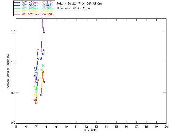This screenshot has height=137, width=171.
Task: Click the AOT 1020nm legend entry
Action: [x=34, y=14]
